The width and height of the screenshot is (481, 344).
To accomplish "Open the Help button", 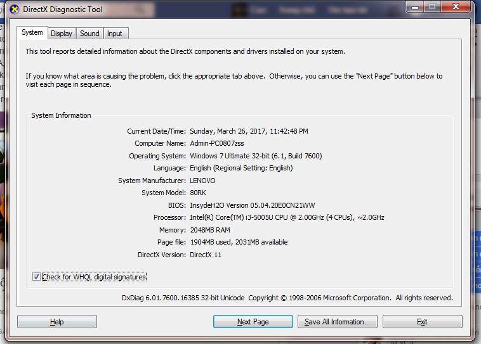I will coord(57,322).
